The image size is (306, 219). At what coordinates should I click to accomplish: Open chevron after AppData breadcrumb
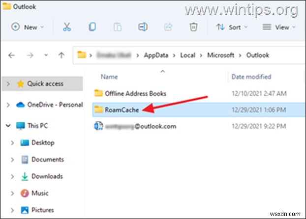tap(174, 55)
